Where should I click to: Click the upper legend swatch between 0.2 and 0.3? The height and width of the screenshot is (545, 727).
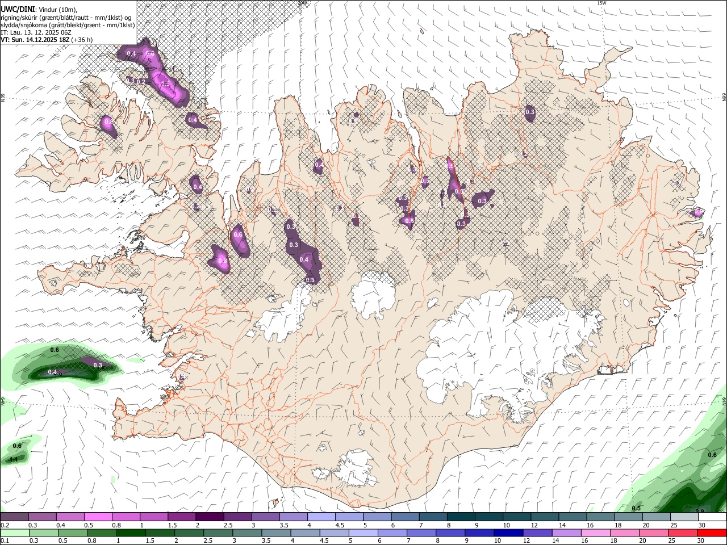[x=14, y=517]
